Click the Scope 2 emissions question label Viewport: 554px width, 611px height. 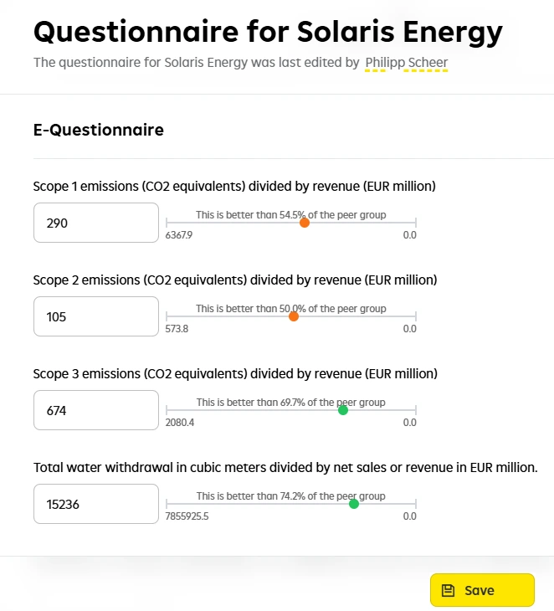pyautogui.click(x=234, y=280)
